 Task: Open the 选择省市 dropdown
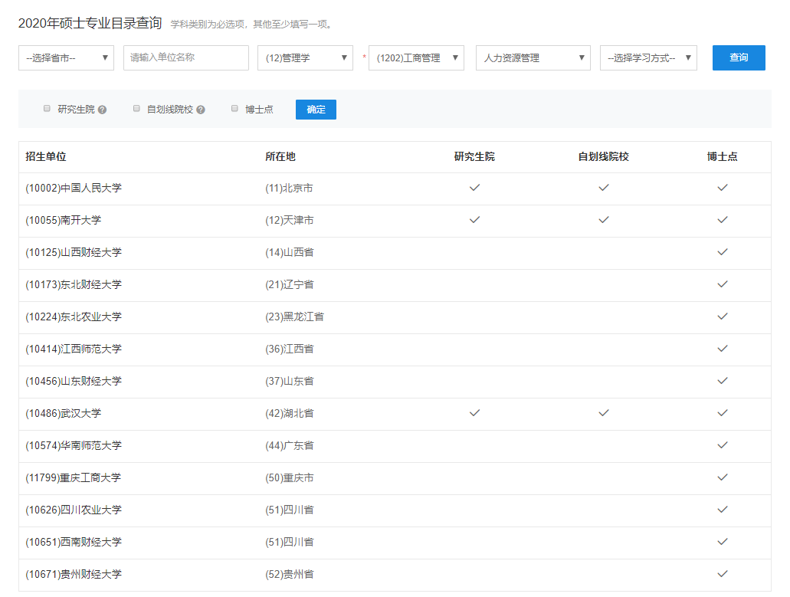[66, 57]
